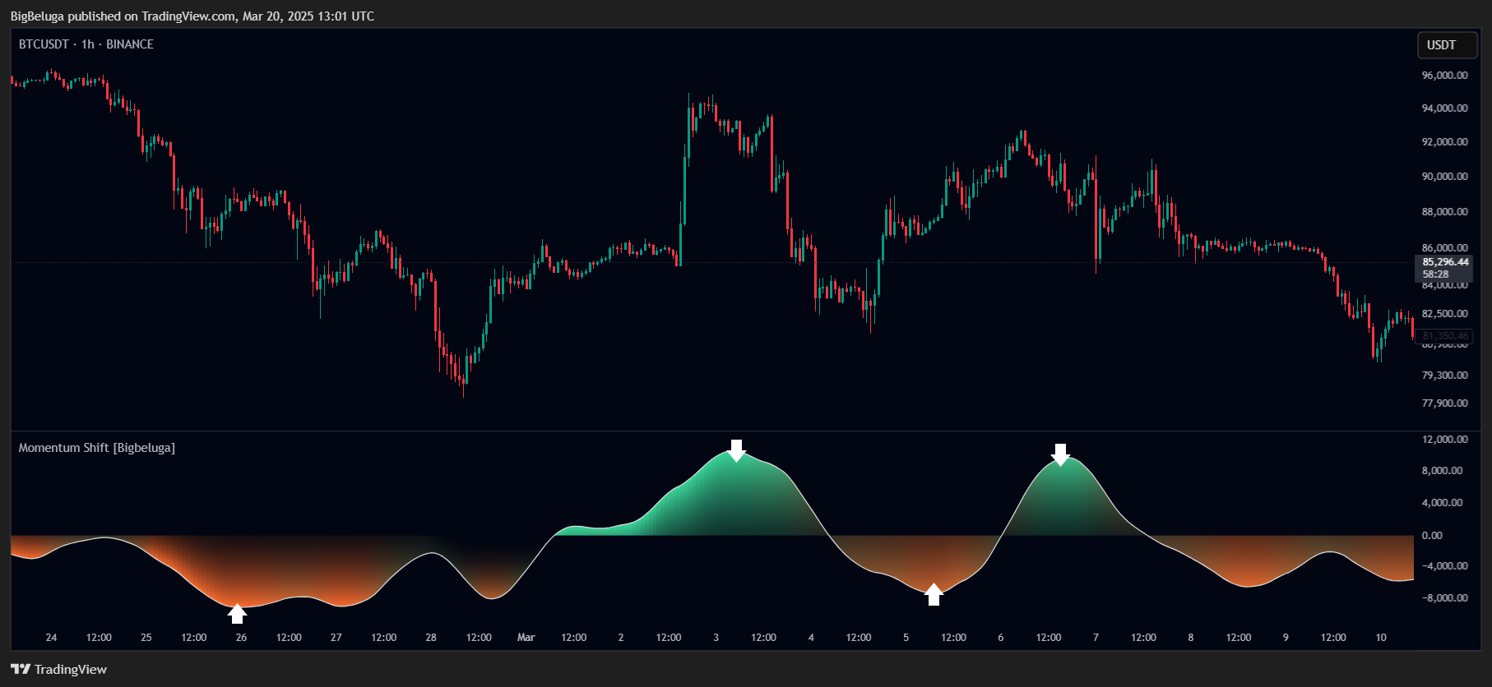Select the BTCUSDT · 1h · BINANCE symbol label

pyautogui.click(x=86, y=44)
